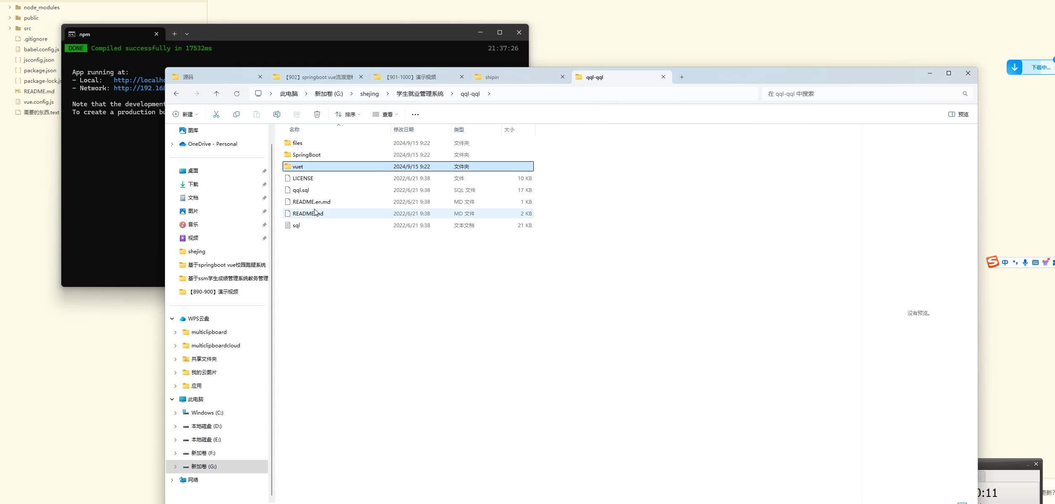Click the Cut scissors icon in toolbar

(x=216, y=114)
